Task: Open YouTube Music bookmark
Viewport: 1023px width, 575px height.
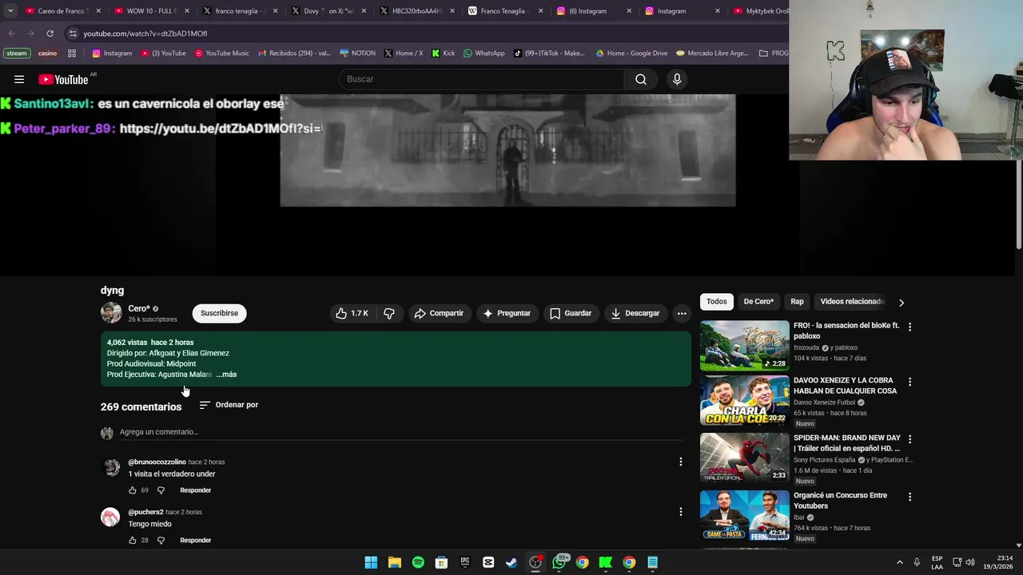Action: [221, 54]
